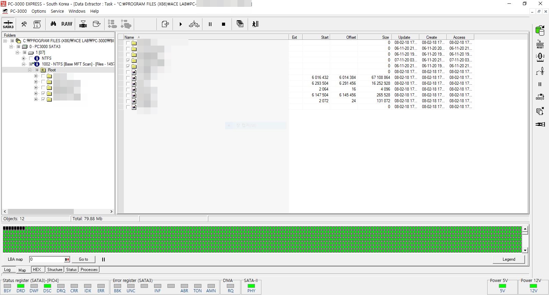Click the info icon next to NTFS
The height and width of the screenshot is (295, 549).
tap(37, 58)
